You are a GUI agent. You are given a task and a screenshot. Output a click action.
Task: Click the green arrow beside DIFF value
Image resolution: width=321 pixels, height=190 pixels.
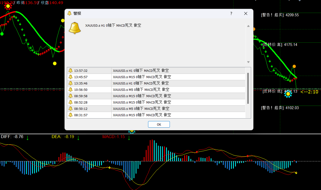pos(27,138)
